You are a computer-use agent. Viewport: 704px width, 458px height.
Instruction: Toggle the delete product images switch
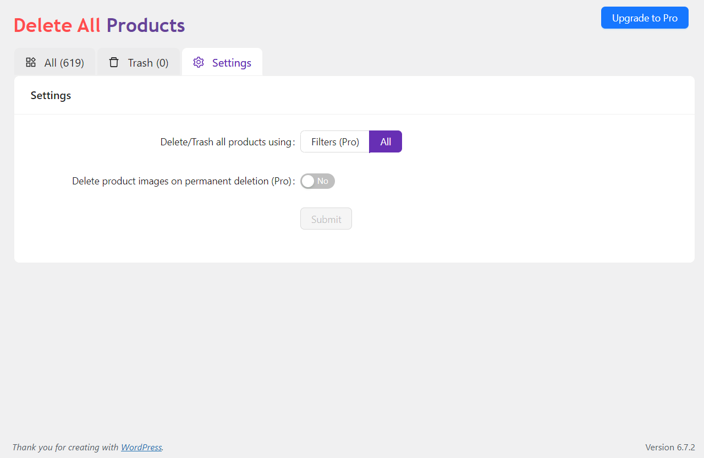click(x=317, y=181)
